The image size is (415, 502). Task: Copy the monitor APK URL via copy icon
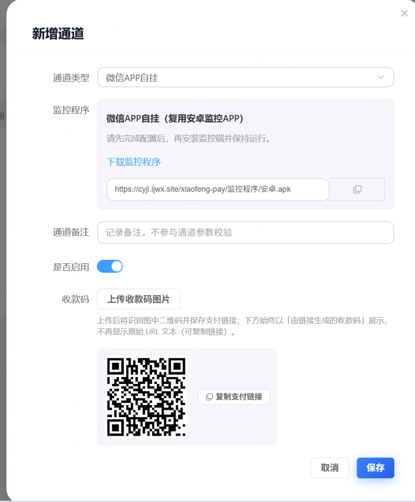pyautogui.click(x=357, y=189)
